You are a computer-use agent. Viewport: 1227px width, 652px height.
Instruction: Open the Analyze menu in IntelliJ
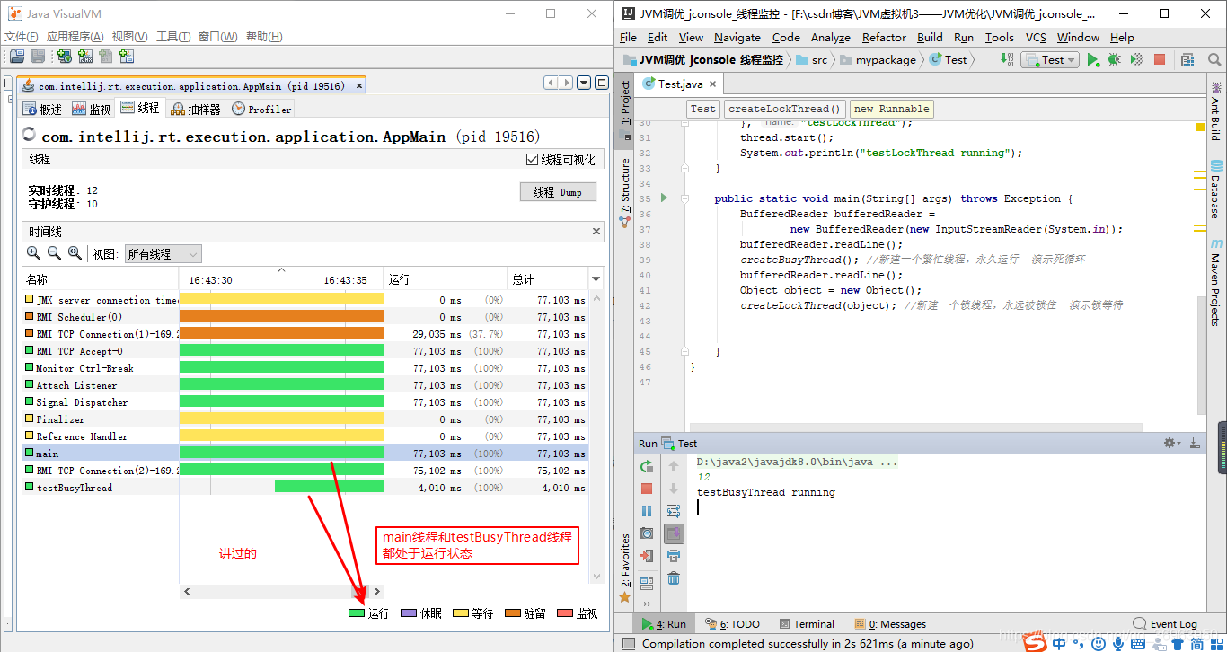click(x=830, y=37)
